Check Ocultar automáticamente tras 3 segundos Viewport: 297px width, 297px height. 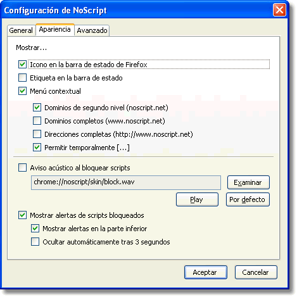(35, 242)
